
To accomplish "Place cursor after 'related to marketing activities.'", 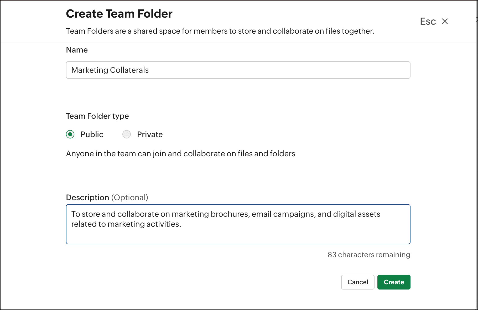I will tap(182, 224).
